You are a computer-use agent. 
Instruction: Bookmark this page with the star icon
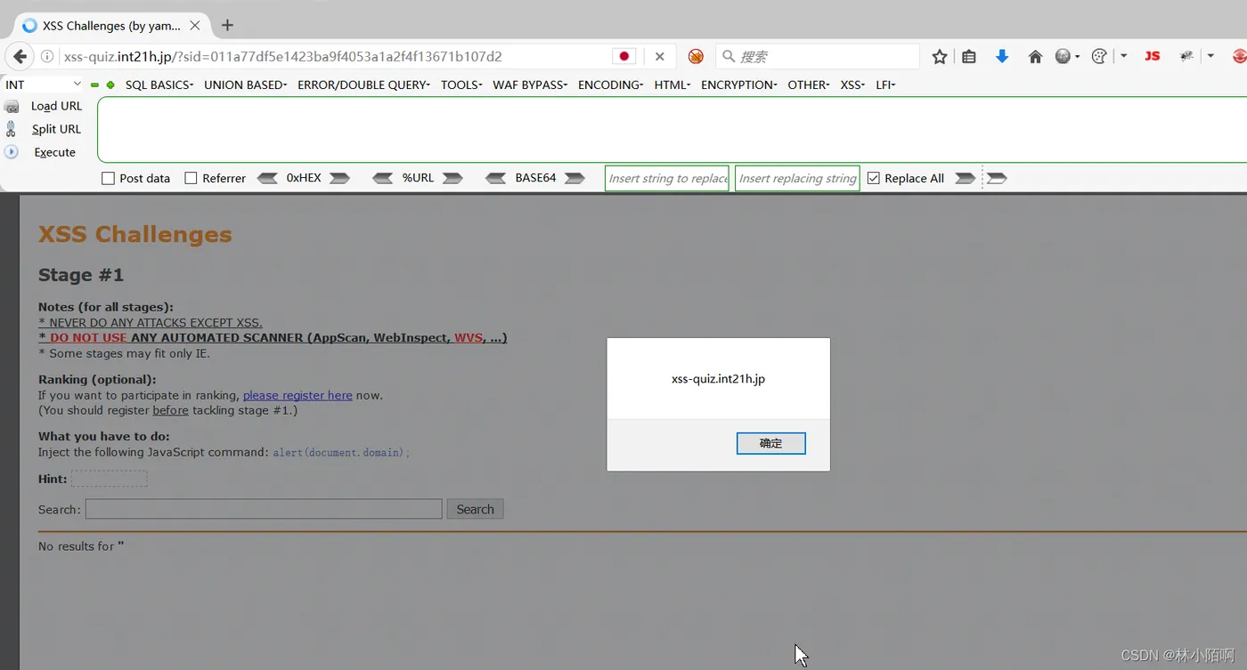point(940,56)
